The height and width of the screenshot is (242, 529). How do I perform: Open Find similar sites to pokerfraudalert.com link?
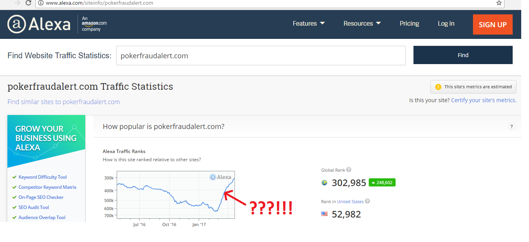point(64,102)
